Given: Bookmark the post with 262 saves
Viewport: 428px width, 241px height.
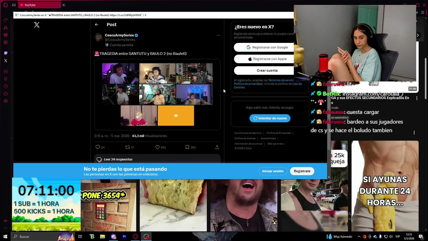Looking at the screenshot, I should [187, 147].
